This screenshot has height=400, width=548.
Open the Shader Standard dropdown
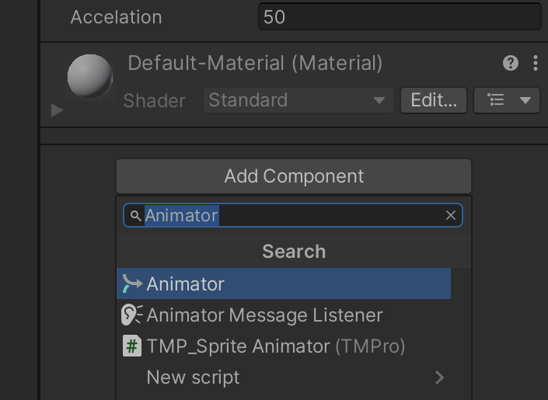tap(298, 100)
